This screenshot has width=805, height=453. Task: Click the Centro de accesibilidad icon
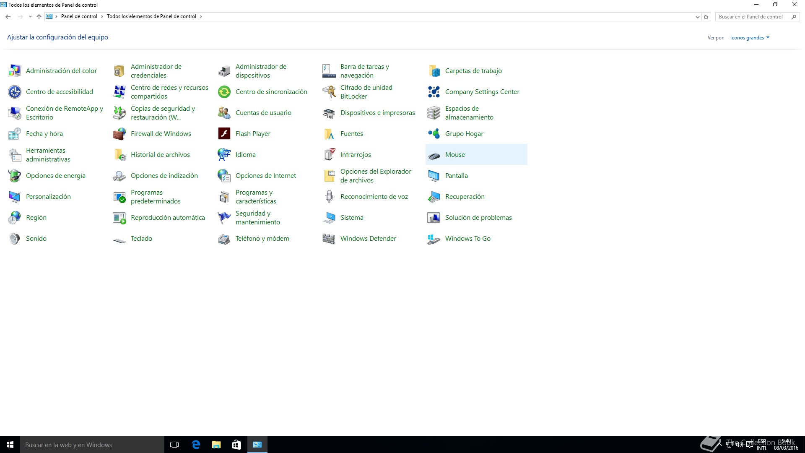pyautogui.click(x=15, y=92)
